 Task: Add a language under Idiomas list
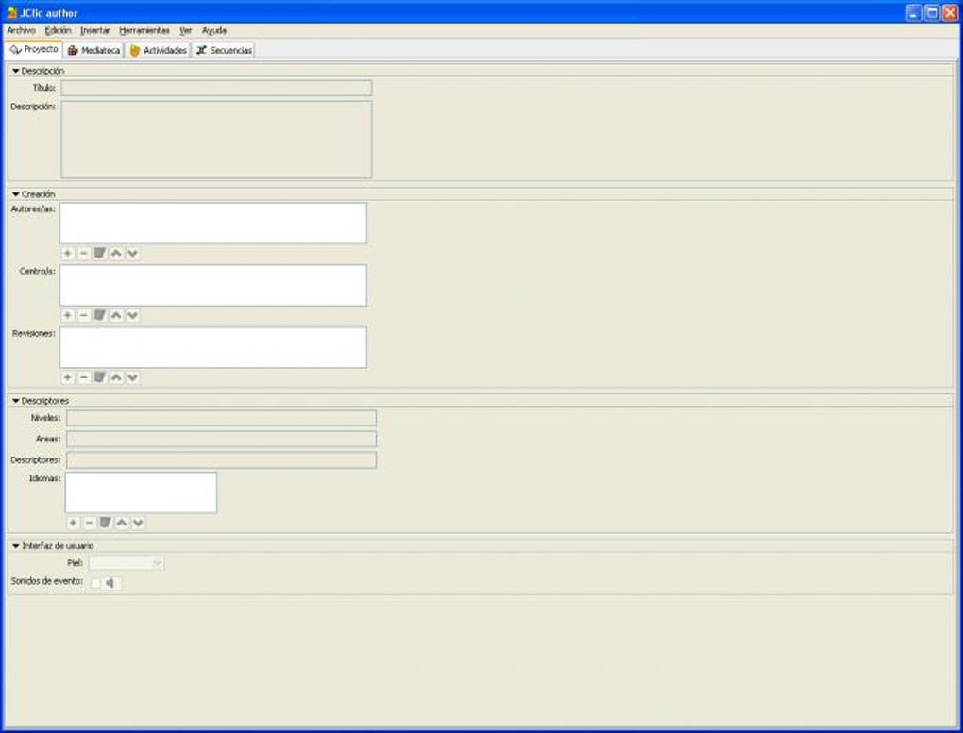click(x=73, y=523)
